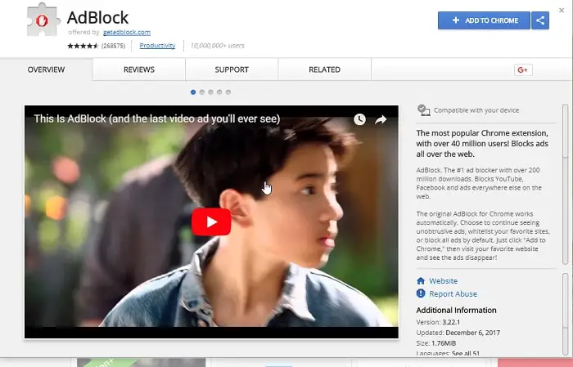This screenshot has height=367, width=573.
Task: Select the third carousel dot
Action: tap(210, 92)
